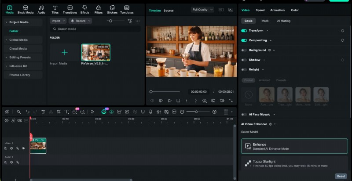
Task: Toggle the Transform switch
Action: [244, 31]
